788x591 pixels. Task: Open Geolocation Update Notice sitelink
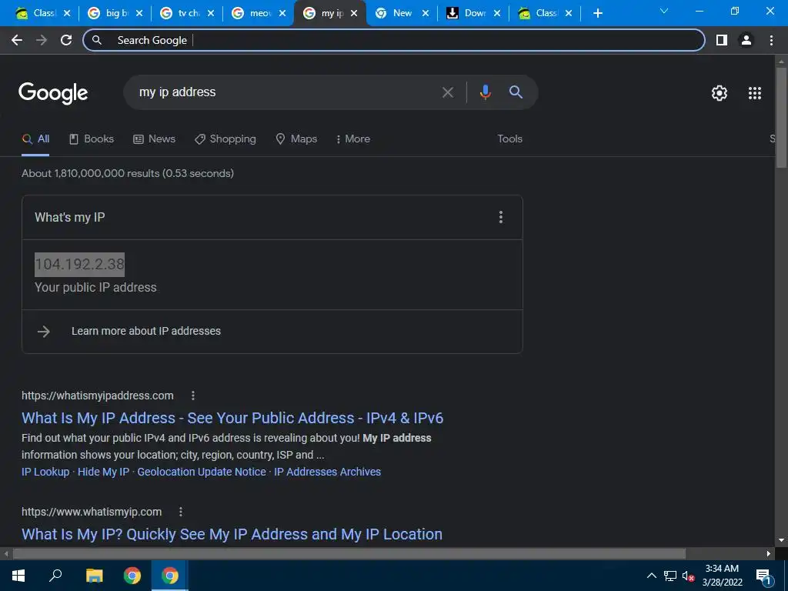pos(202,472)
